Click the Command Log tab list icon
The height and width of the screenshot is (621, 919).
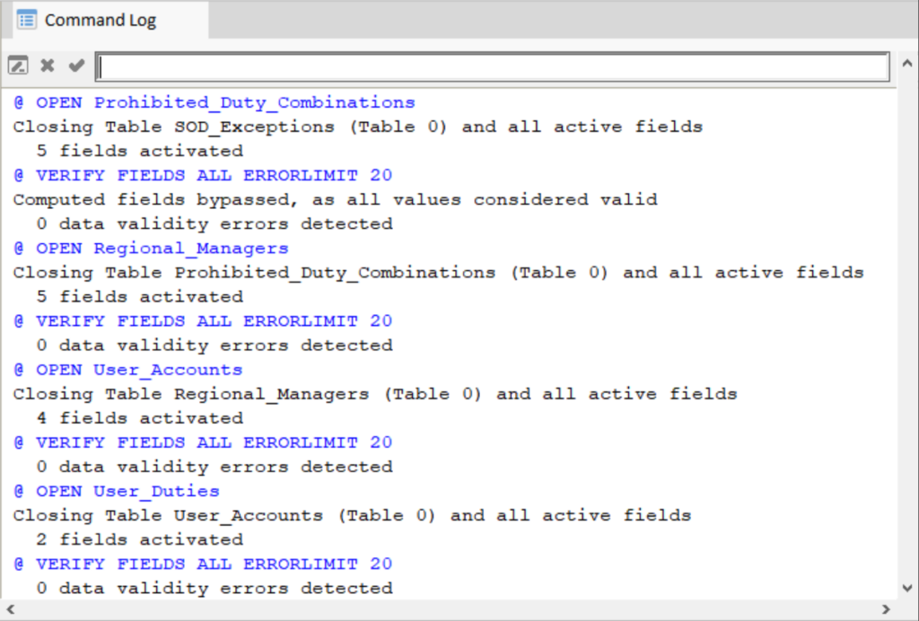coord(27,20)
